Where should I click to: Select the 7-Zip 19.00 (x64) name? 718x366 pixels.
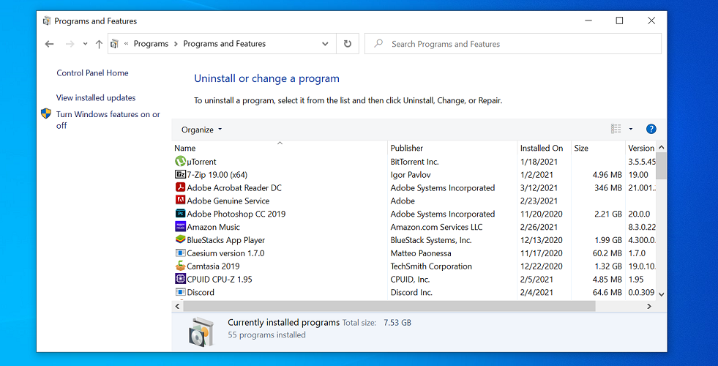pos(217,174)
